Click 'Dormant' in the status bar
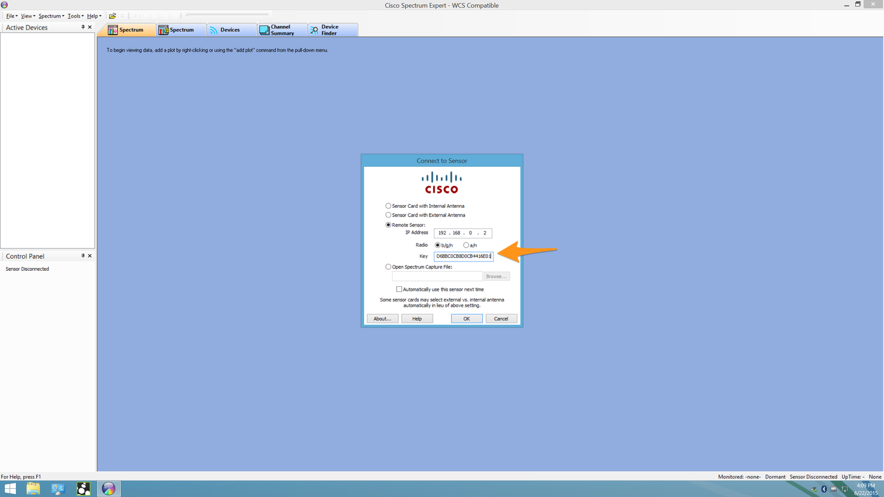This screenshot has height=497, width=884. [x=775, y=477]
